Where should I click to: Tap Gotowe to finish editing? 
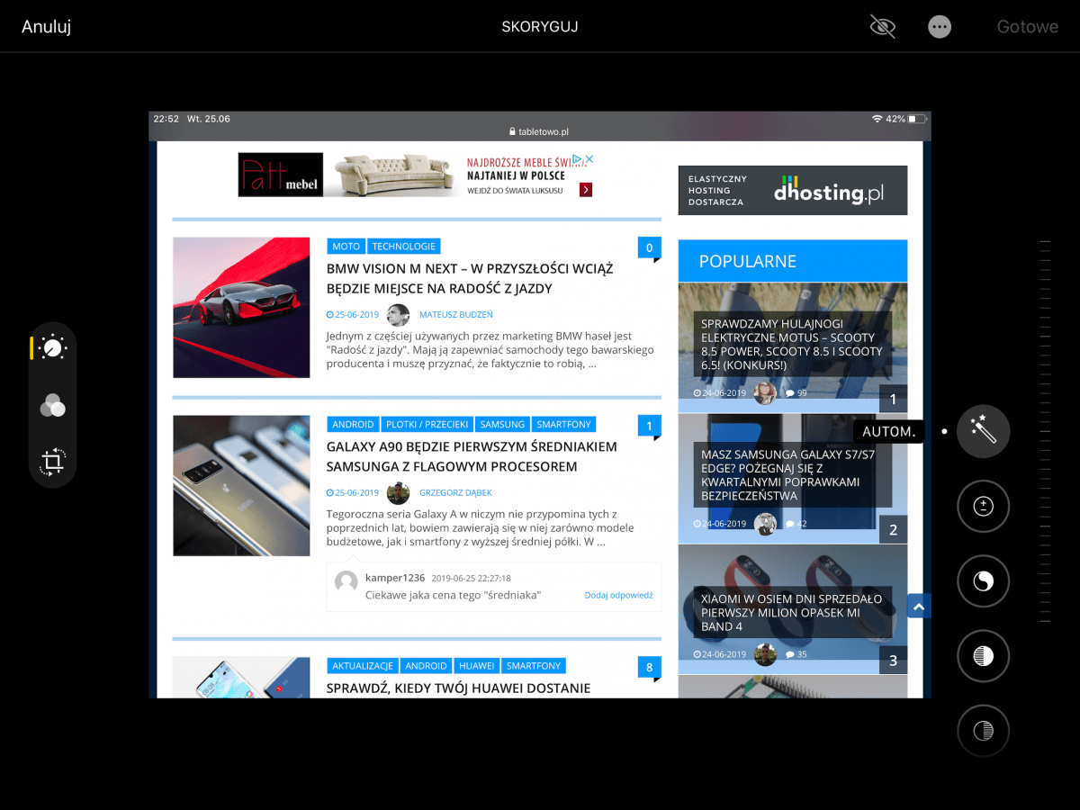coord(1027,26)
